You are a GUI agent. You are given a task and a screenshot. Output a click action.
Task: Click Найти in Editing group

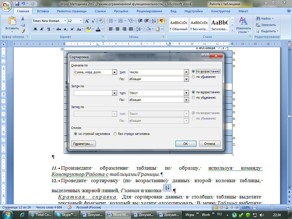point(265,19)
